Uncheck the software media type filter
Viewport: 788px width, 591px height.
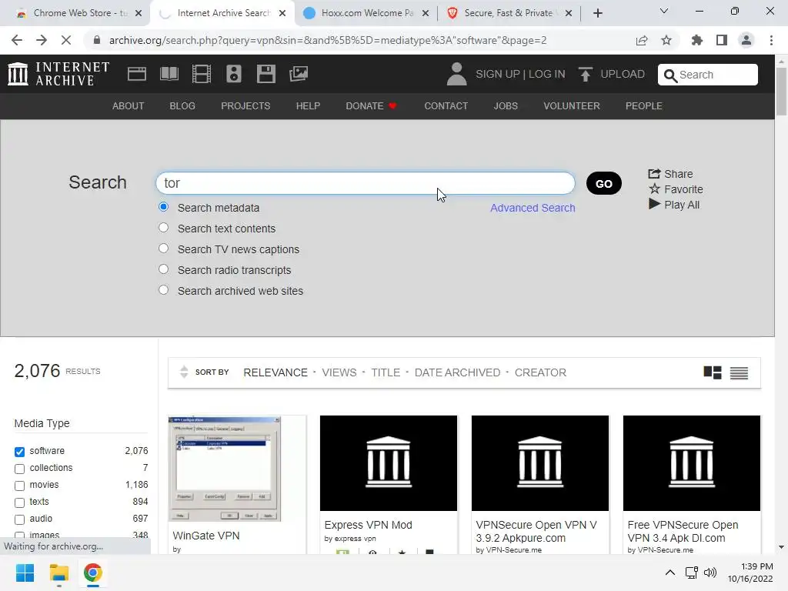[19, 452]
